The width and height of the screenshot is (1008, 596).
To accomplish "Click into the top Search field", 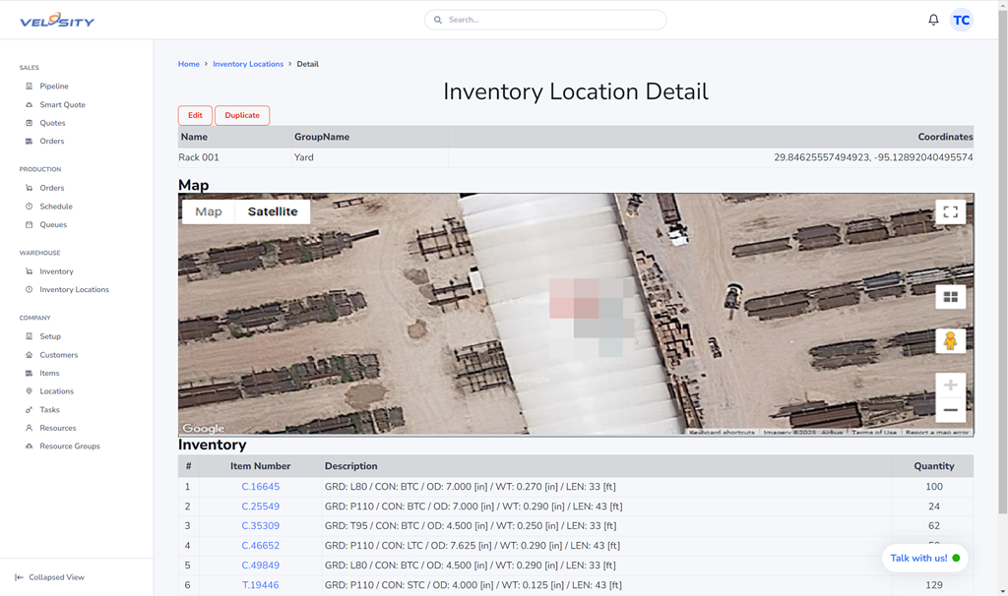I will [x=551, y=20].
